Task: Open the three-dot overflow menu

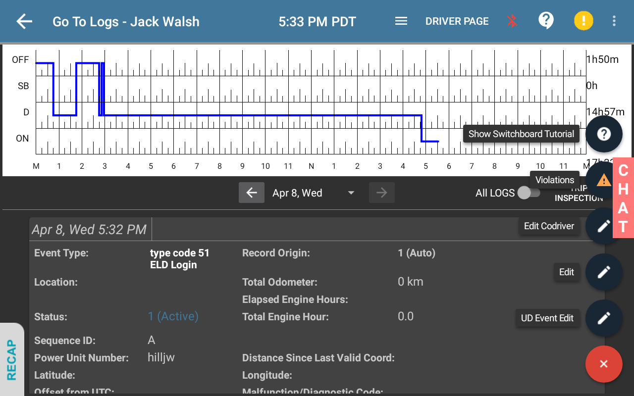Action: tap(614, 21)
